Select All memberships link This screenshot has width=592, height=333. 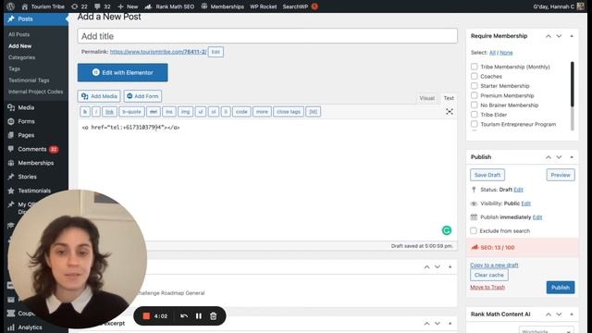point(492,53)
